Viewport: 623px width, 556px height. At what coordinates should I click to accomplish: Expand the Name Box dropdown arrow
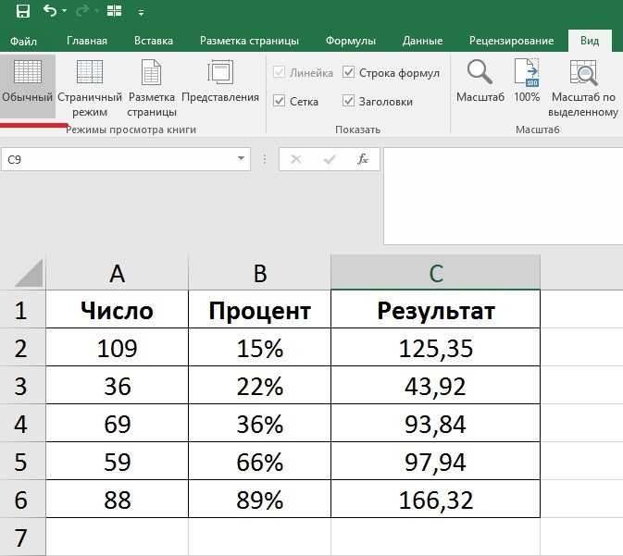click(x=241, y=158)
